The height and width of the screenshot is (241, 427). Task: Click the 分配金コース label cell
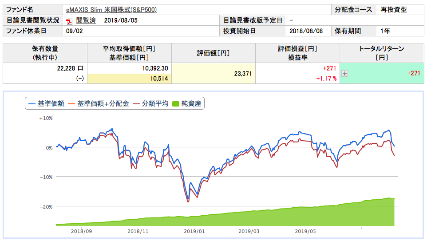(x=354, y=10)
